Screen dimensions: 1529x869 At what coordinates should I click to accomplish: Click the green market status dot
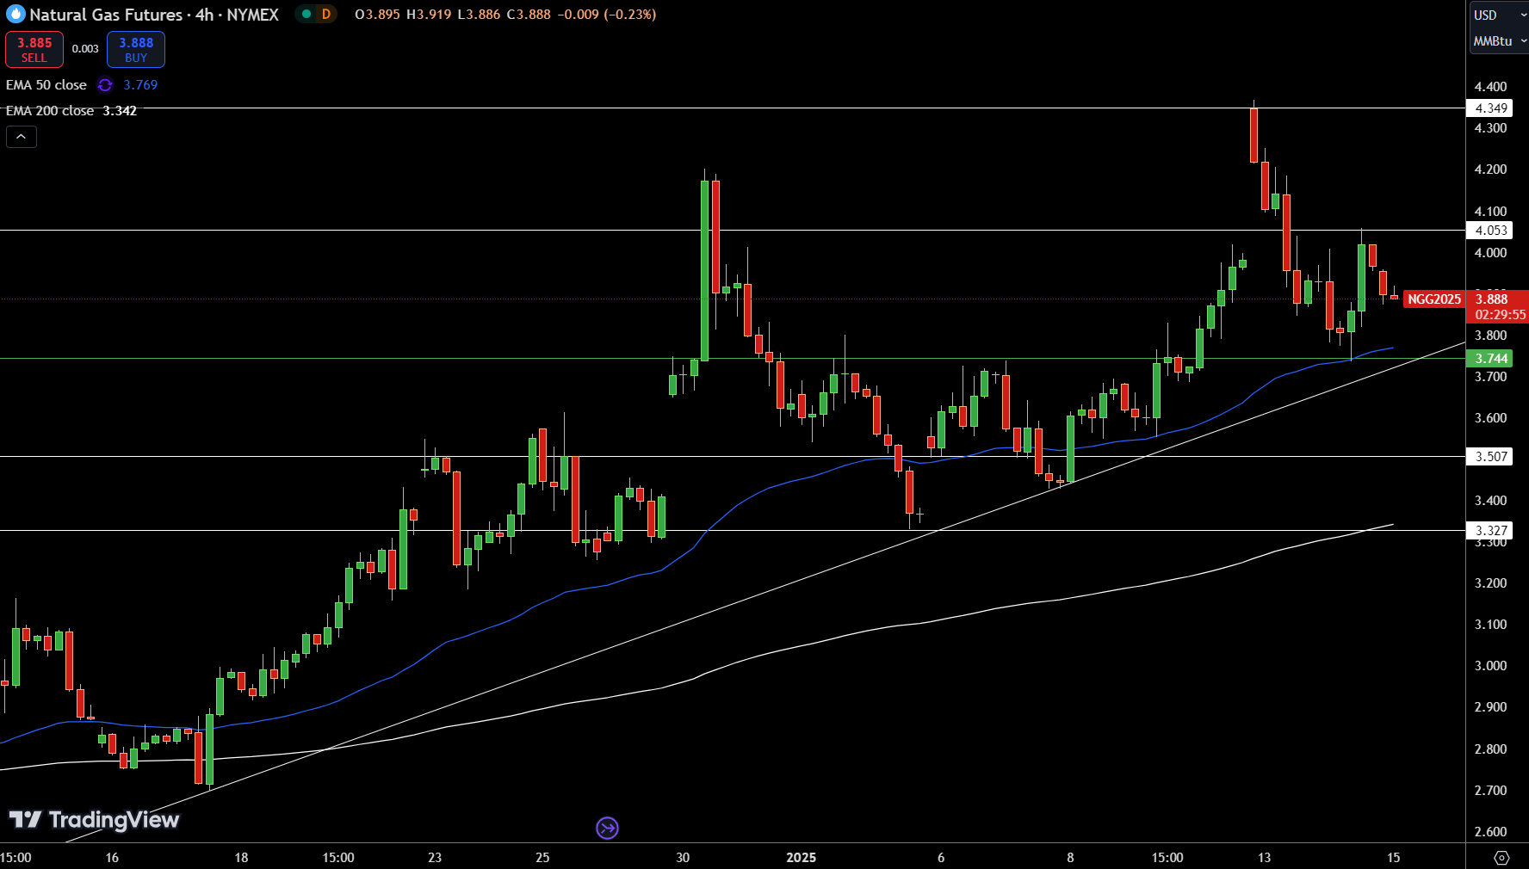pos(306,14)
